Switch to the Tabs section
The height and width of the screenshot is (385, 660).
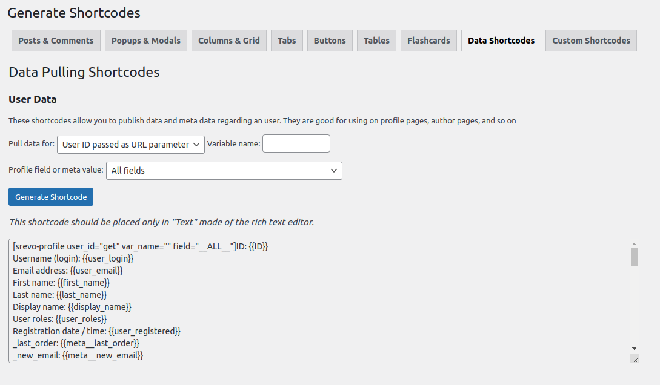tap(286, 40)
